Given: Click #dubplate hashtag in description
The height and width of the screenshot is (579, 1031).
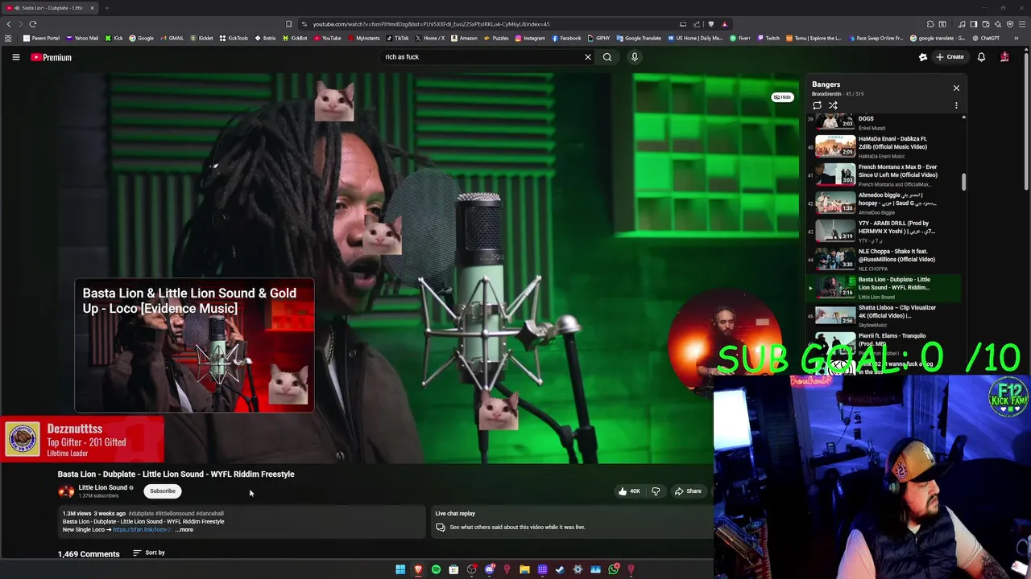Looking at the screenshot, I should tap(140, 513).
